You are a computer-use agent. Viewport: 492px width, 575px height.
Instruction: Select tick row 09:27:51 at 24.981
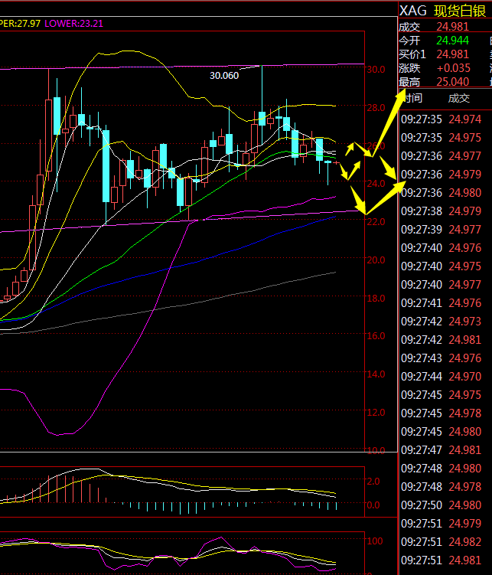(441, 560)
